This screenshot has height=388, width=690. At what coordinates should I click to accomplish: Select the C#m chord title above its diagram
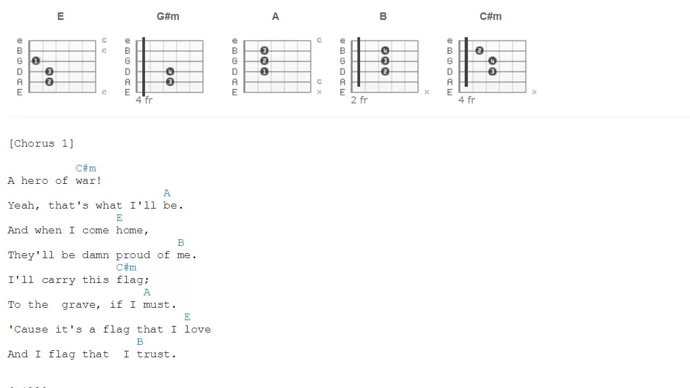tap(491, 17)
